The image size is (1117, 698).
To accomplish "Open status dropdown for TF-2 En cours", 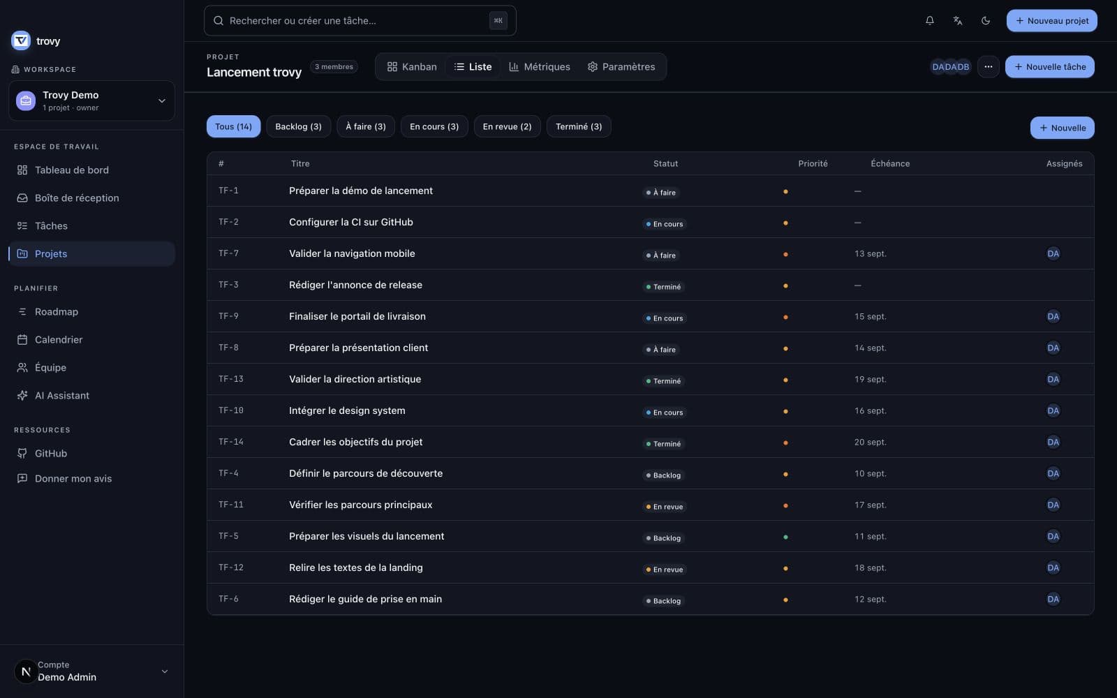I will click(x=665, y=224).
